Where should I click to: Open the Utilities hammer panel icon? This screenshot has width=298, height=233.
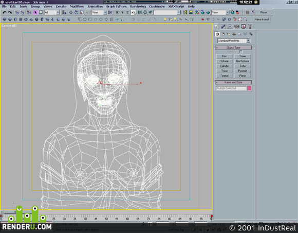250,26
